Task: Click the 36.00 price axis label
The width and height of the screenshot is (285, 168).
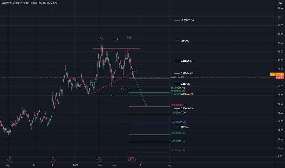Action: [x=280, y=34]
